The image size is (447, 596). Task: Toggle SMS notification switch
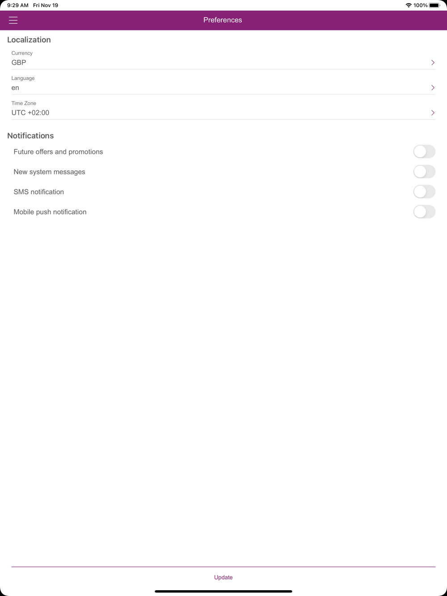tap(424, 192)
